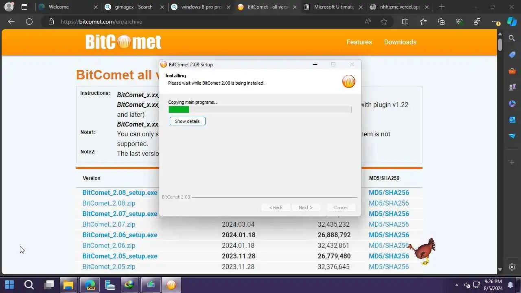Open Outlook in the Edge sidebar
The image size is (521, 293).
coord(512,120)
